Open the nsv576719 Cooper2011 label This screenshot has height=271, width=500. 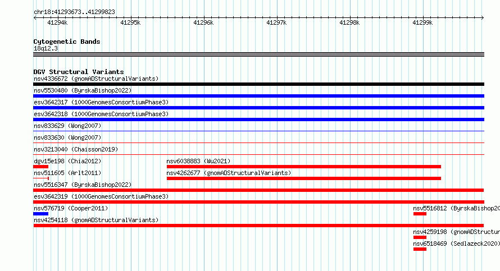click(71, 208)
